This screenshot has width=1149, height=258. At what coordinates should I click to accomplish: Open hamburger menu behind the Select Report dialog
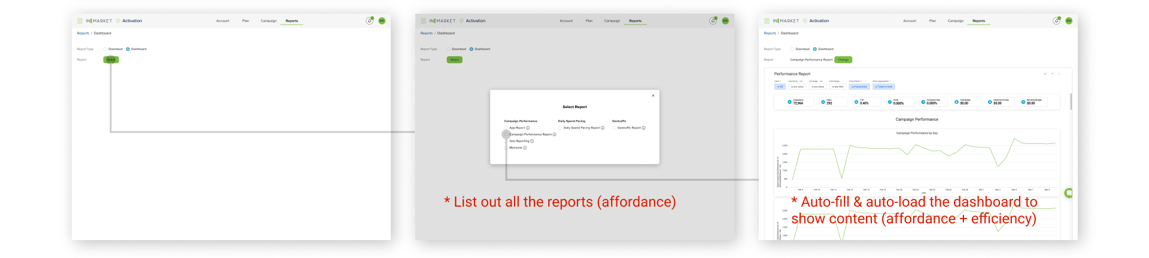(x=423, y=21)
